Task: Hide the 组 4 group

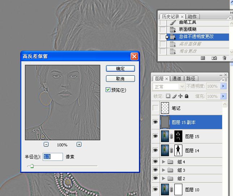Action: pyautogui.click(x=156, y=162)
